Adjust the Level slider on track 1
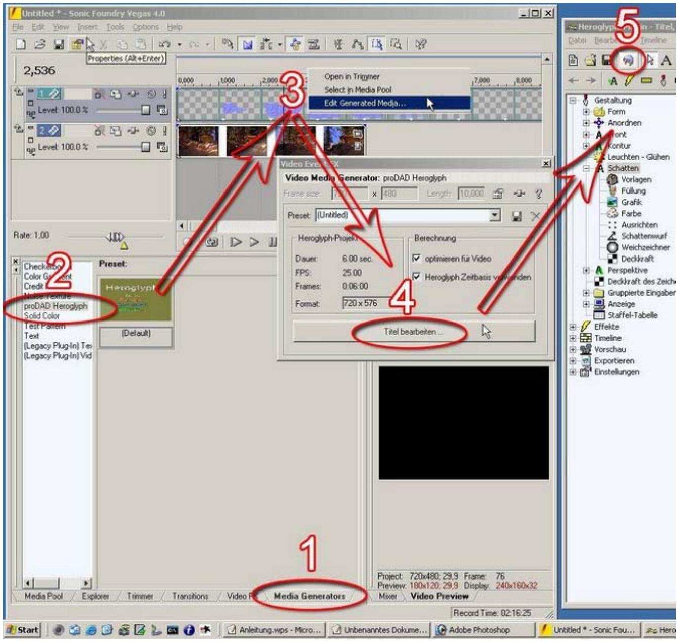The width and height of the screenshot is (677, 642). point(145,110)
